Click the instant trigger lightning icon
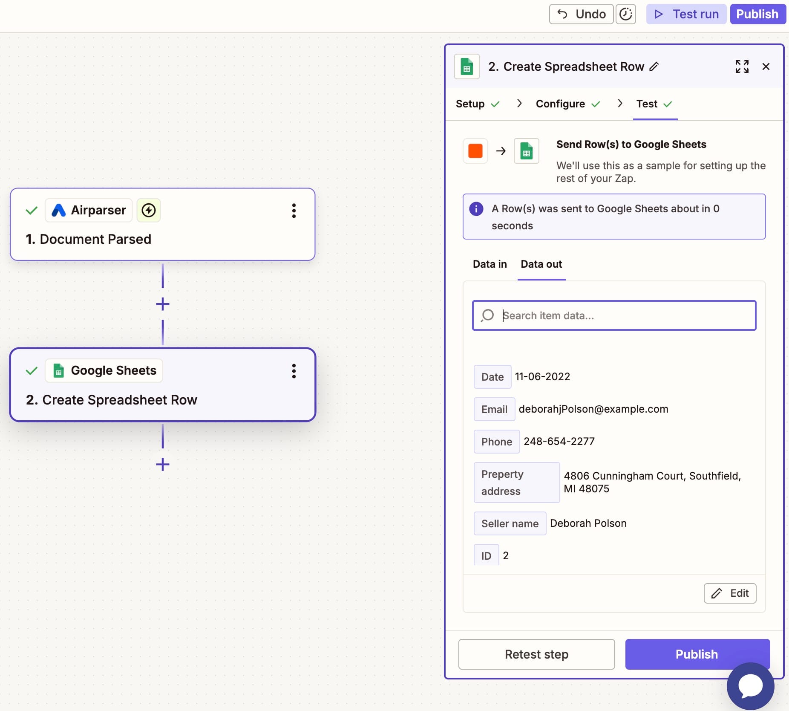Screen dimensions: 789x711 pyautogui.click(x=149, y=210)
